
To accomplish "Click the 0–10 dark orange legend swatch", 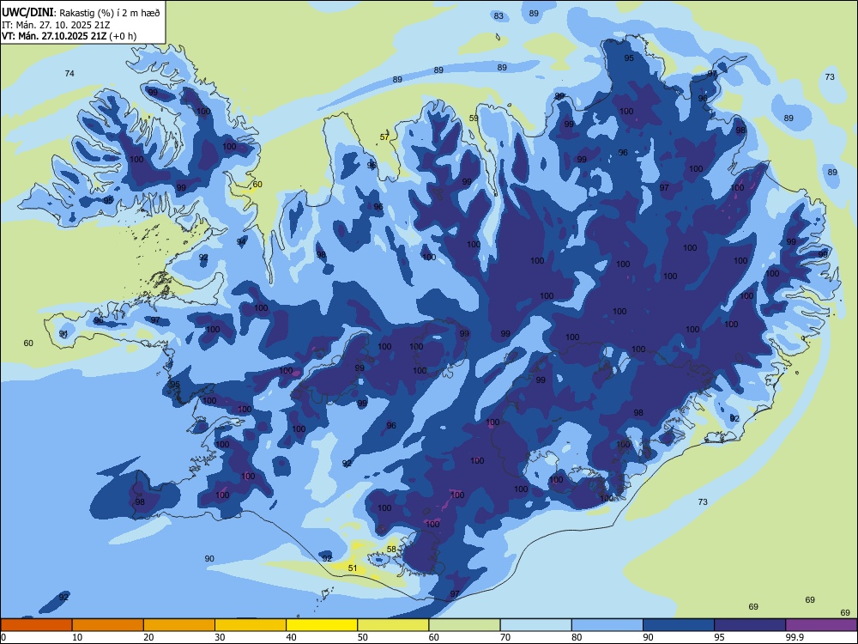I will point(36,625).
